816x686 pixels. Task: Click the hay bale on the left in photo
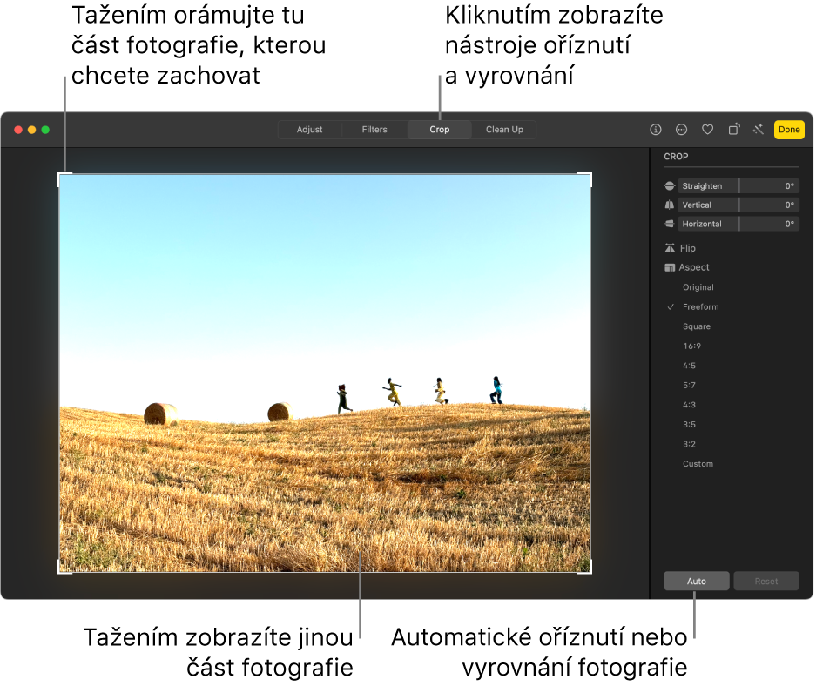pos(160,414)
